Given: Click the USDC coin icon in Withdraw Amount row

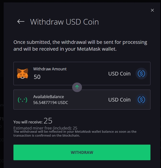Looking at the screenshot, I should tap(141, 73).
